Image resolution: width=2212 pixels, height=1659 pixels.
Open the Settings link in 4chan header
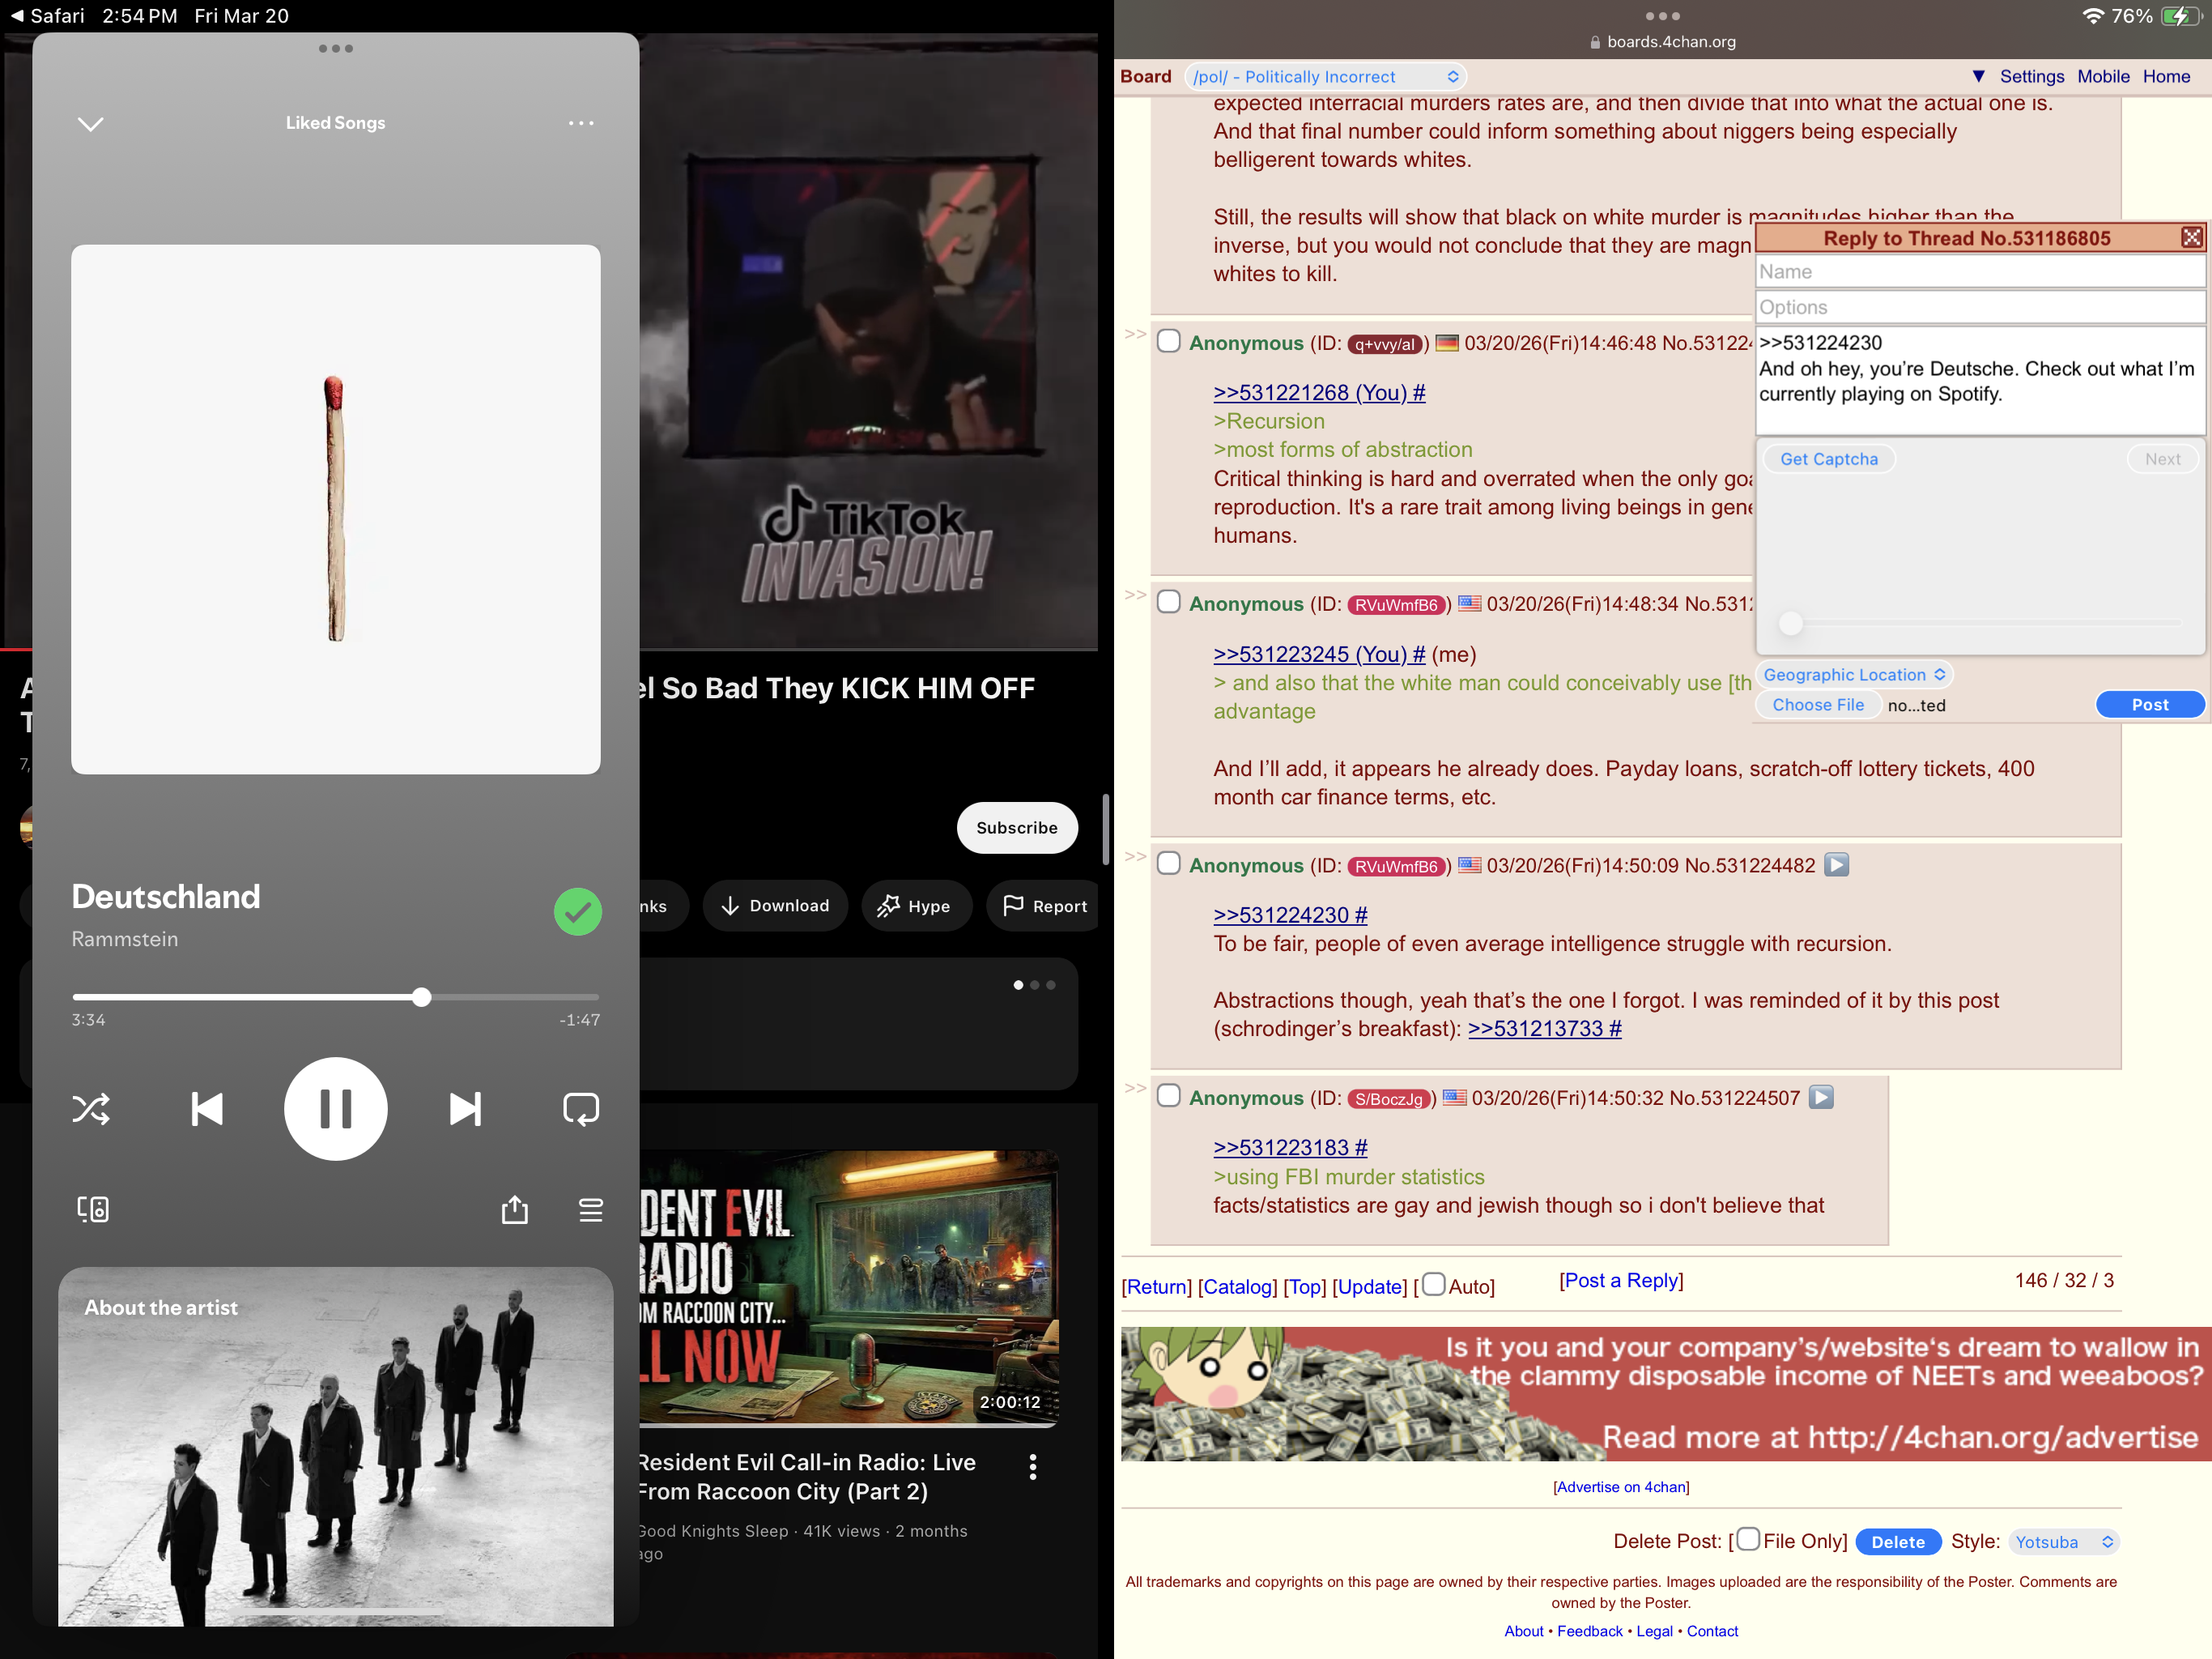[x=2031, y=77]
